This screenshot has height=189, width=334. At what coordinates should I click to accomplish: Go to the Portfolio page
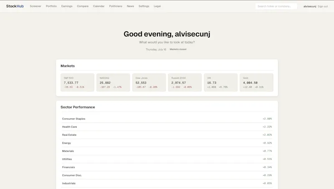[51, 6]
